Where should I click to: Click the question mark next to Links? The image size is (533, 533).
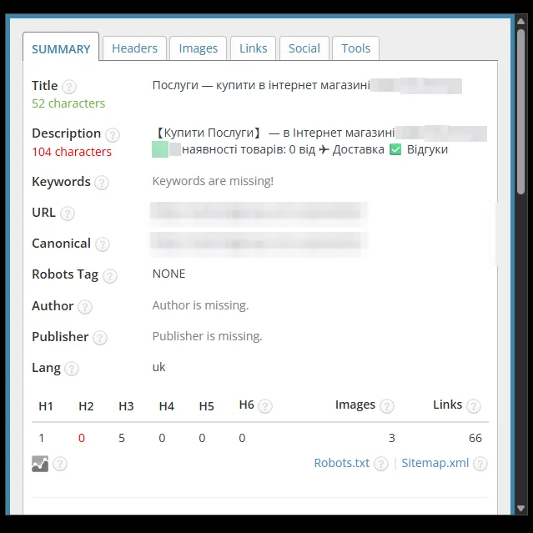tap(474, 406)
